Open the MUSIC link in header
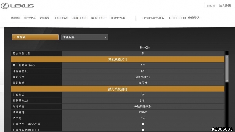 [x=211, y=6]
